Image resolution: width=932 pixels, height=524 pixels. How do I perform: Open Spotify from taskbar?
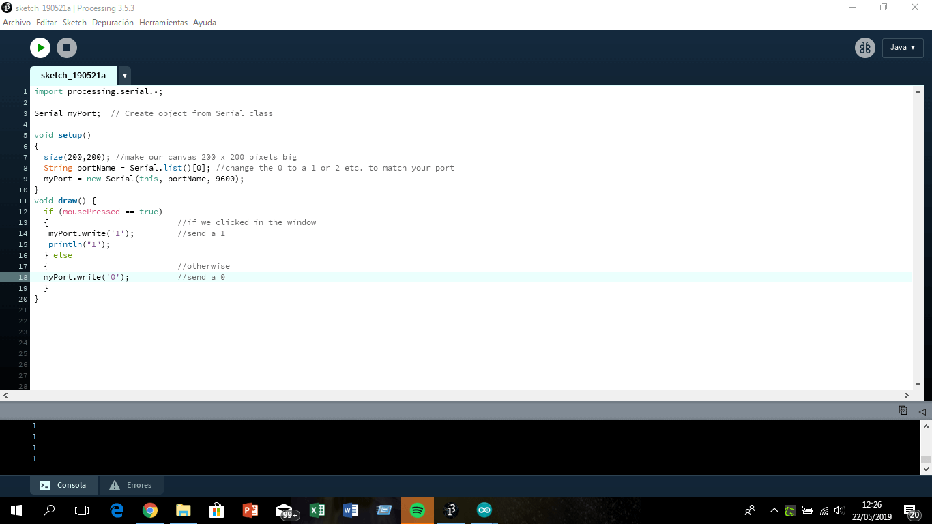(418, 510)
